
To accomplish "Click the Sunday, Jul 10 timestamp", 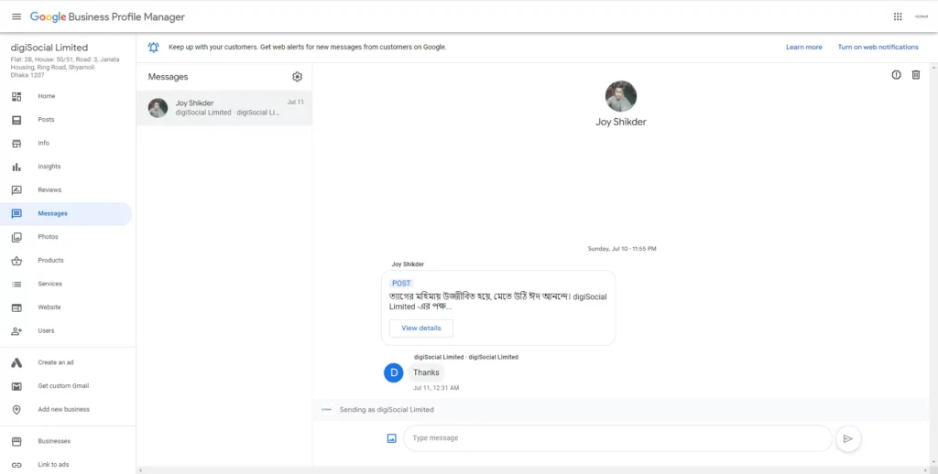I will coord(622,249).
